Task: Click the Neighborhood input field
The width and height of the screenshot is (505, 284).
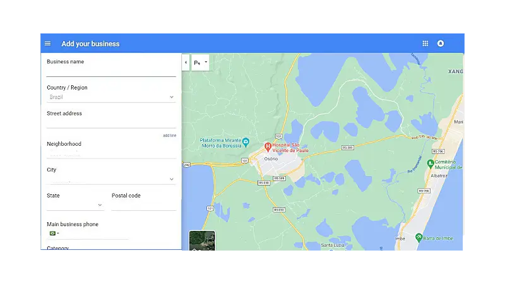Action: click(x=111, y=154)
